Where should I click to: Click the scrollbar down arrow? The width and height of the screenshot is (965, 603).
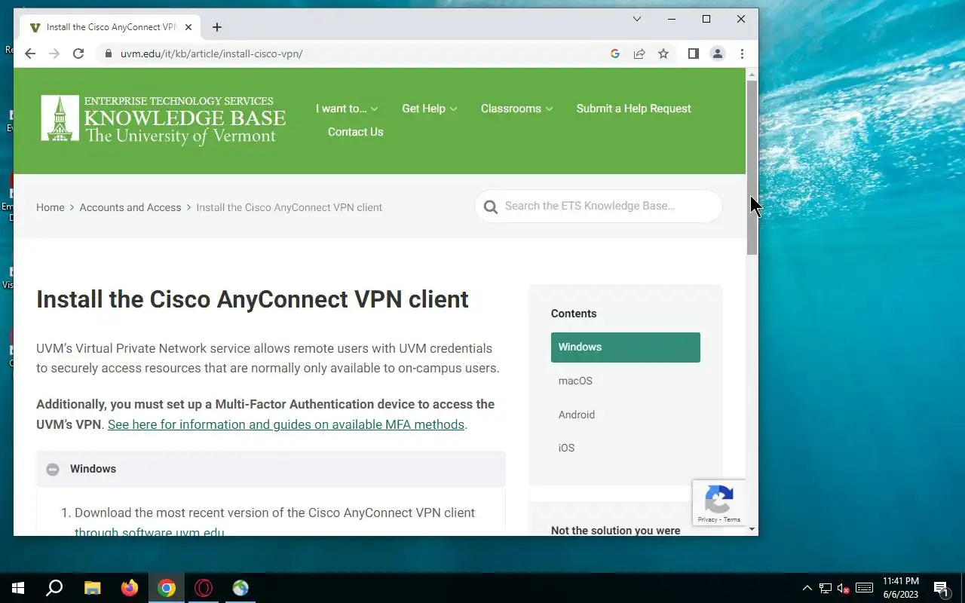tap(752, 530)
